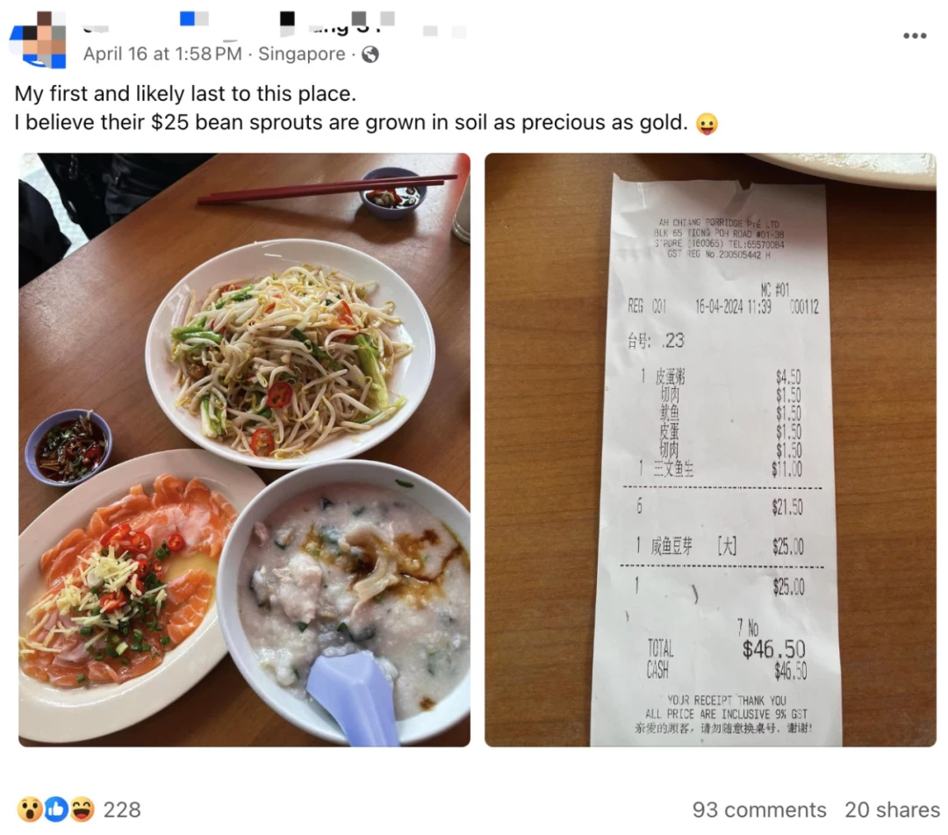This screenshot has width=948, height=835.
Task: Open the 228 reactions count
Action: pos(121,809)
